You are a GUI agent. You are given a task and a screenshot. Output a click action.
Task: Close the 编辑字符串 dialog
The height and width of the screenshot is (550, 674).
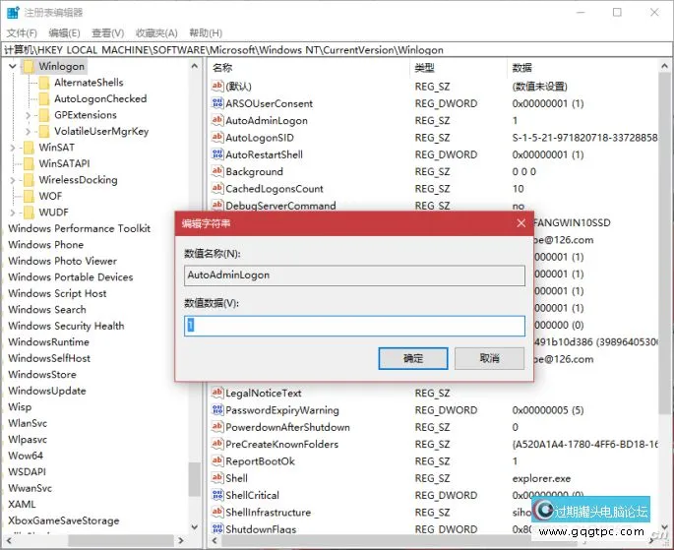tap(521, 224)
